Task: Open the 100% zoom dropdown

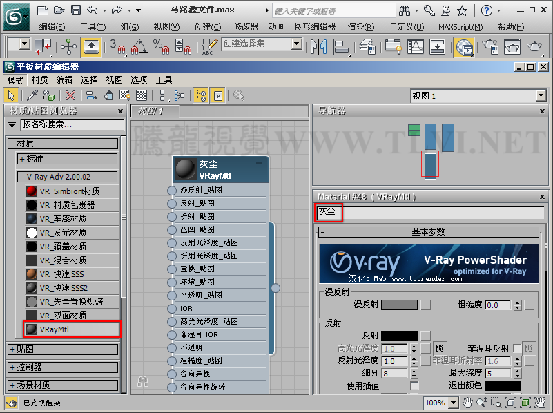Action: pos(453,403)
